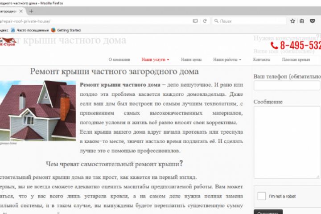Open a new tab with plus button
Screen dimensions: 321x214
click(x=31, y=11)
